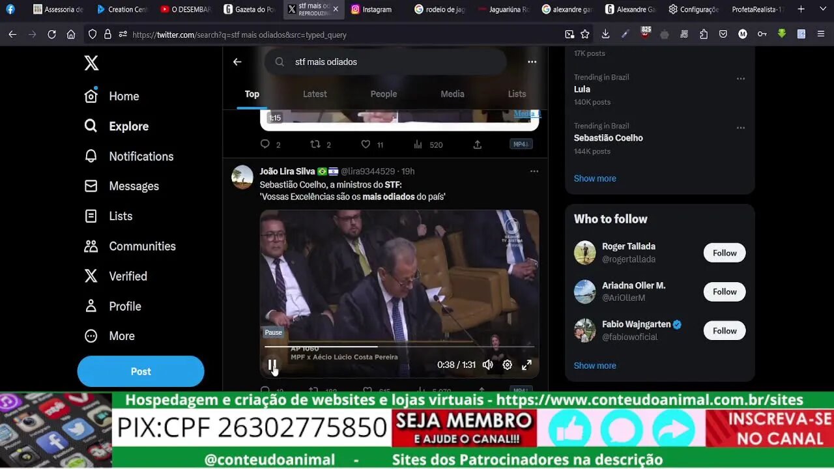Open search settings three-dot menu
Viewport: 834px width, 469px height.
pos(532,62)
